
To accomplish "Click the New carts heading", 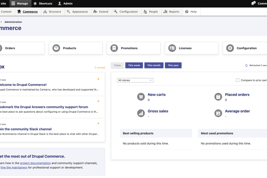I will tap(157, 95).
